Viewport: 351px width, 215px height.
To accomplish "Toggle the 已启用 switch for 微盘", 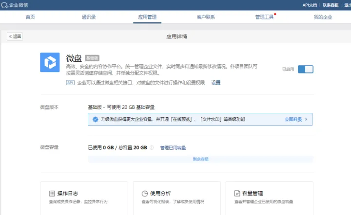I will [305, 70].
